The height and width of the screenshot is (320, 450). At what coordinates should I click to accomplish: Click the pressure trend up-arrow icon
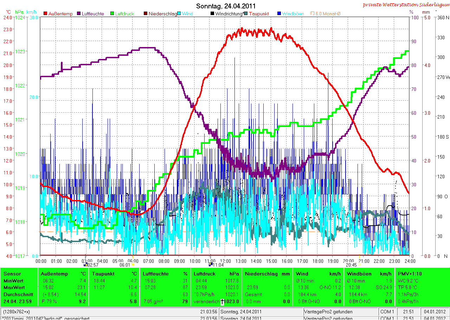223,301
